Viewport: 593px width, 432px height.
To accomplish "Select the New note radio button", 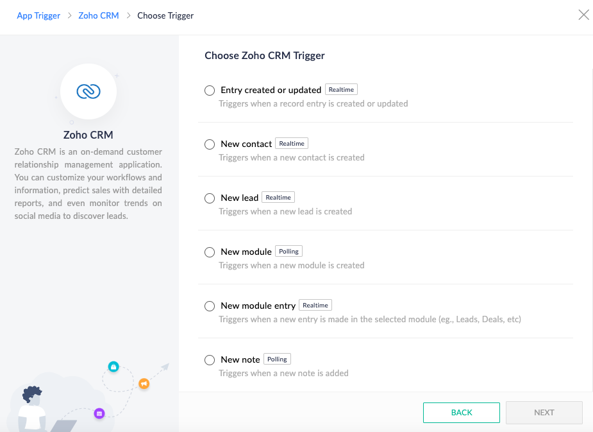I will (210, 359).
